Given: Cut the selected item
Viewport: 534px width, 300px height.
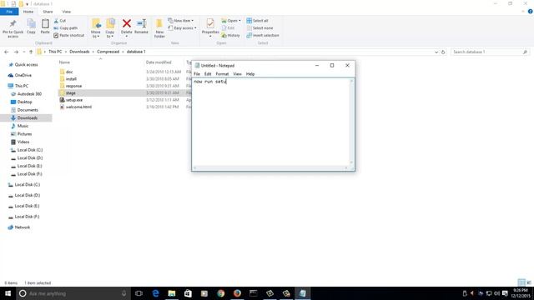Looking at the screenshot, I should click(x=60, y=21).
